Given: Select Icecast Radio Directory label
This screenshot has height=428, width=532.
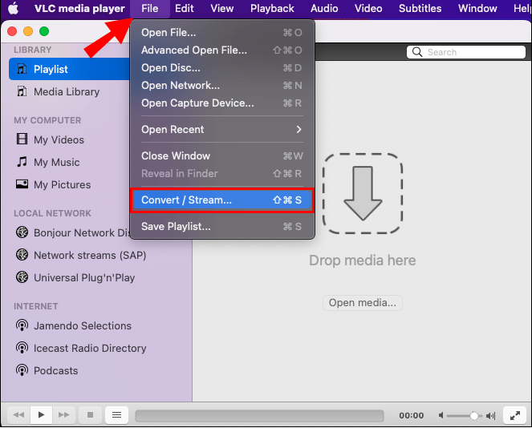Looking at the screenshot, I should (x=90, y=348).
